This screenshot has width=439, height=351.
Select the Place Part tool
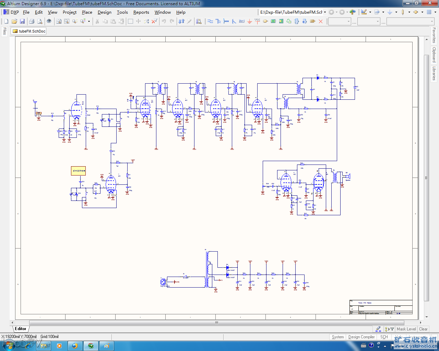click(x=265, y=21)
